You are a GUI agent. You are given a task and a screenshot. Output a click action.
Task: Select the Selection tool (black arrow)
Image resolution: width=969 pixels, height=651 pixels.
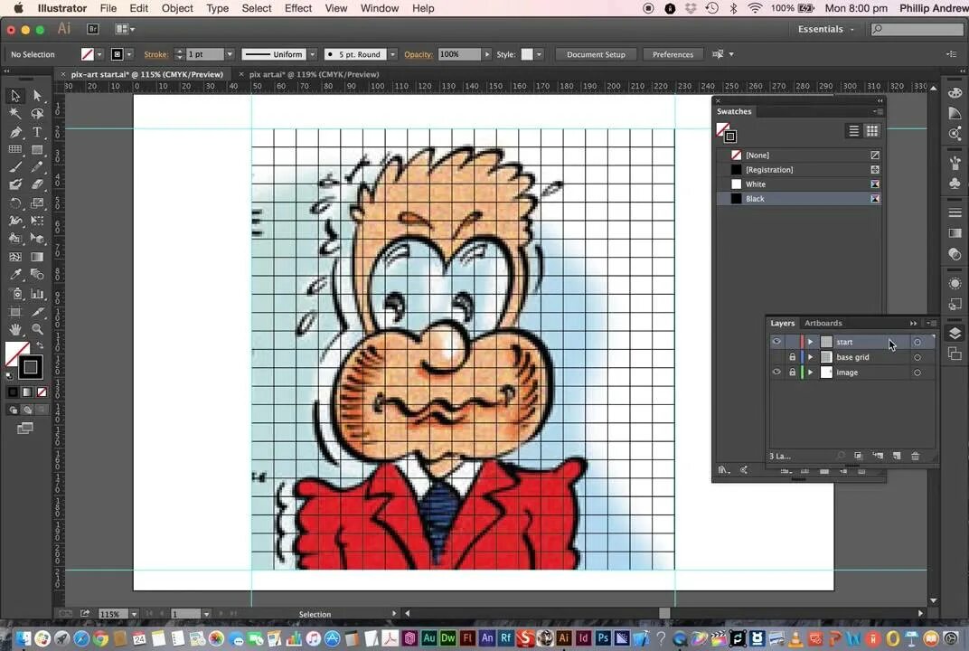(15, 96)
